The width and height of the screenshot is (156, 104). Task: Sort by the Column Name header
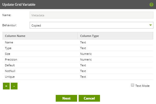(x=40, y=36)
